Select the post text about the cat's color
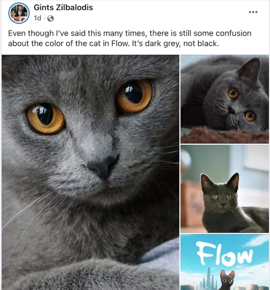Image resolution: width=270 pixels, height=290 pixels. (130, 38)
